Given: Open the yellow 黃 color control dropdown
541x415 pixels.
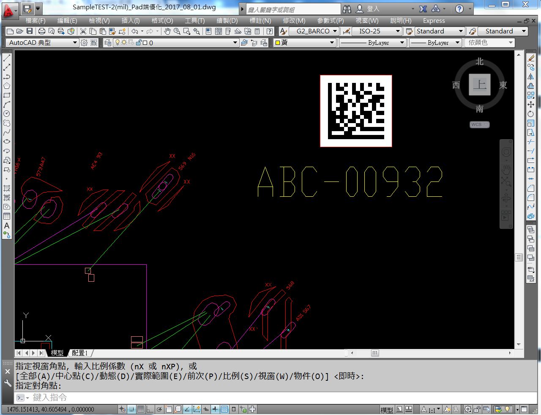Looking at the screenshot, I should coord(305,43).
